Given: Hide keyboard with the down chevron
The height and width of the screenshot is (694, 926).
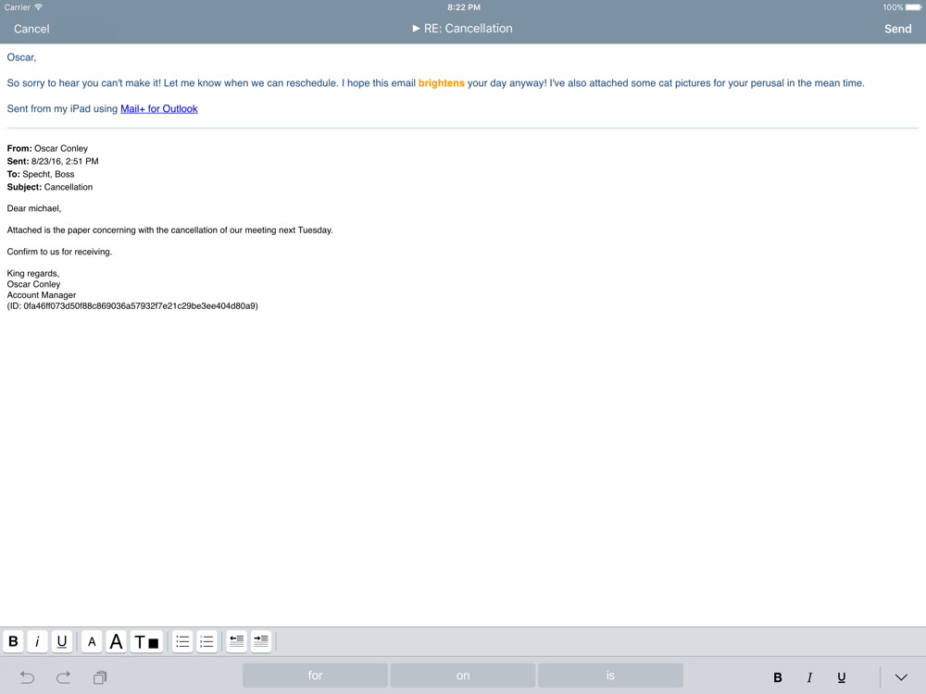Looking at the screenshot, I should pyautogui.click(x=901, y=677).
